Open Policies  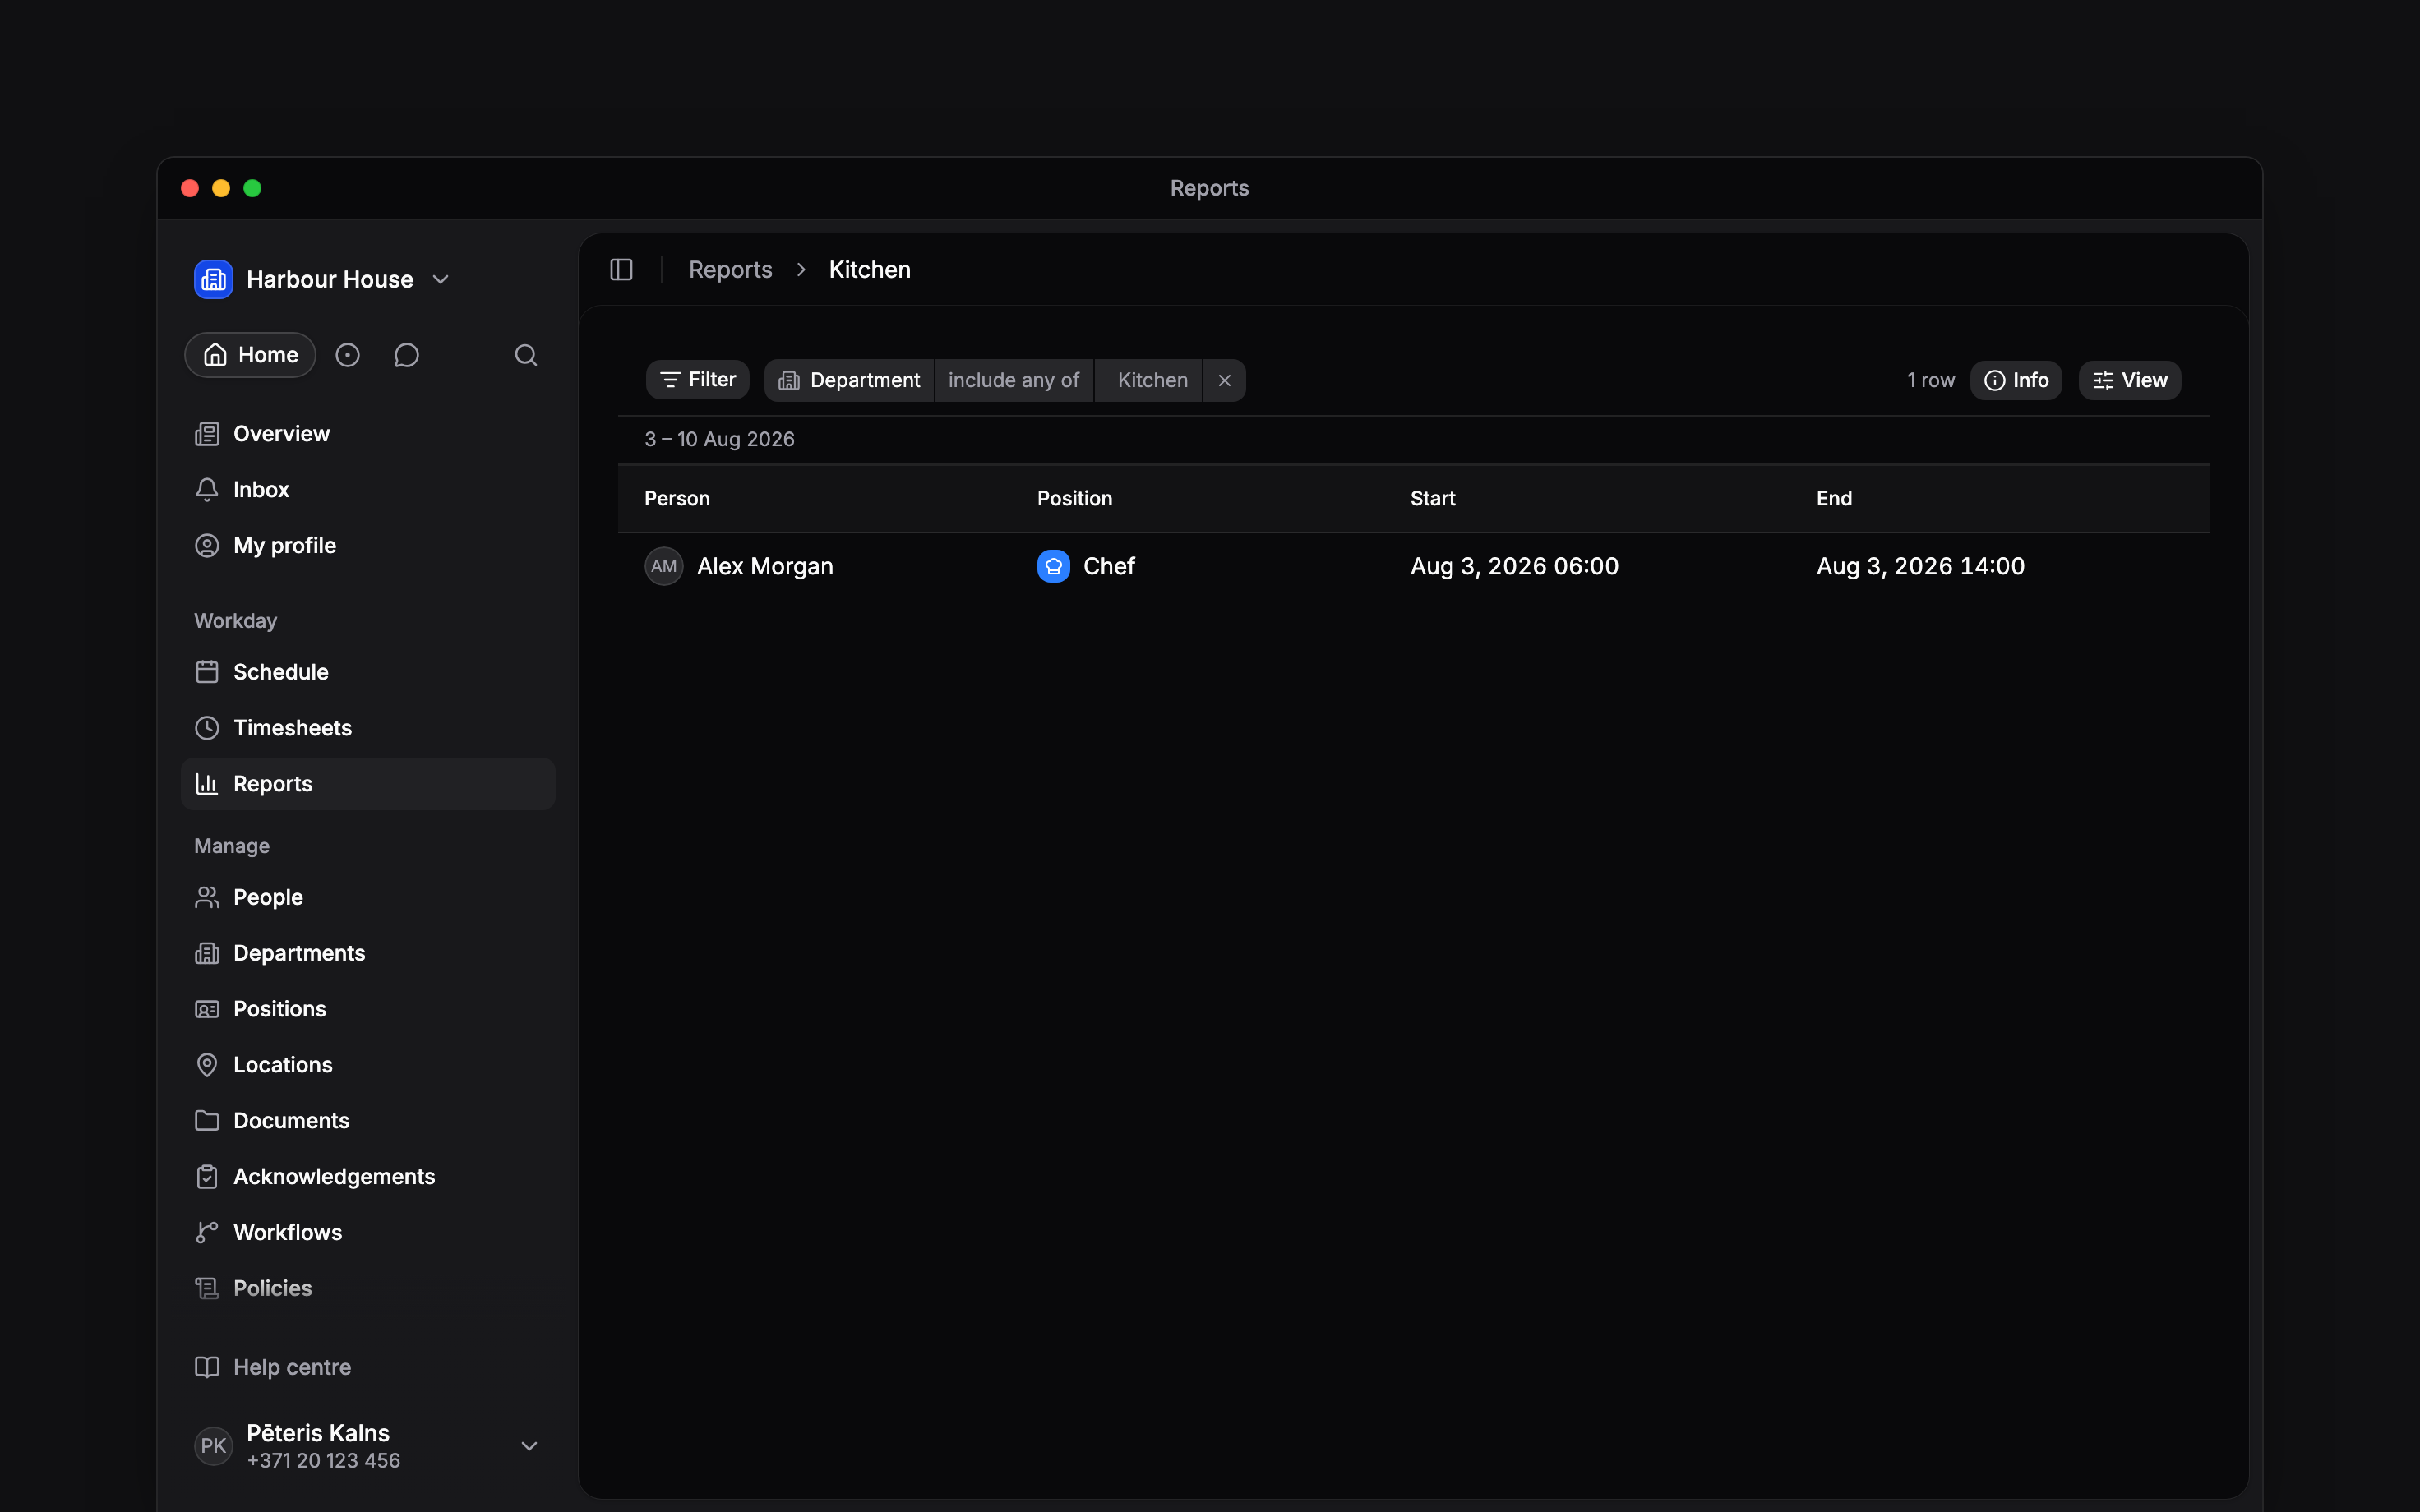tap(368, 1289)
